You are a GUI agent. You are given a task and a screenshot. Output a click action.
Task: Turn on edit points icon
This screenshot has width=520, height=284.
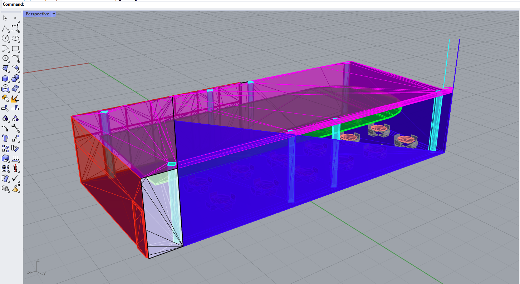coord(5,128)
